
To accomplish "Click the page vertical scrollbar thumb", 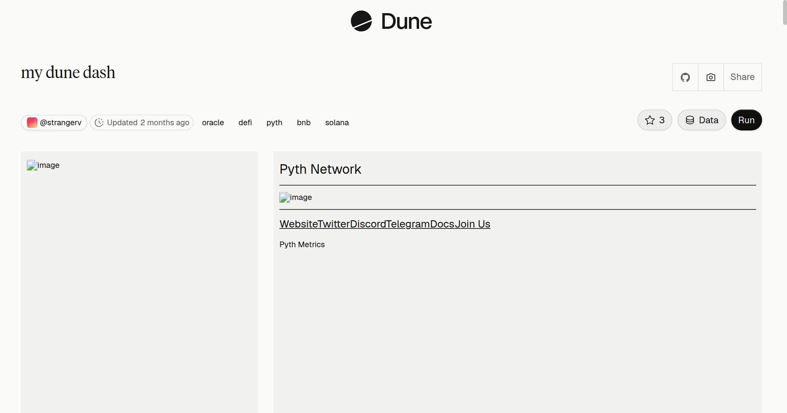I will (x=785, y=12).
